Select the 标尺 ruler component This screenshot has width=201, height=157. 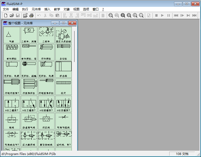[x=64, y=87]
